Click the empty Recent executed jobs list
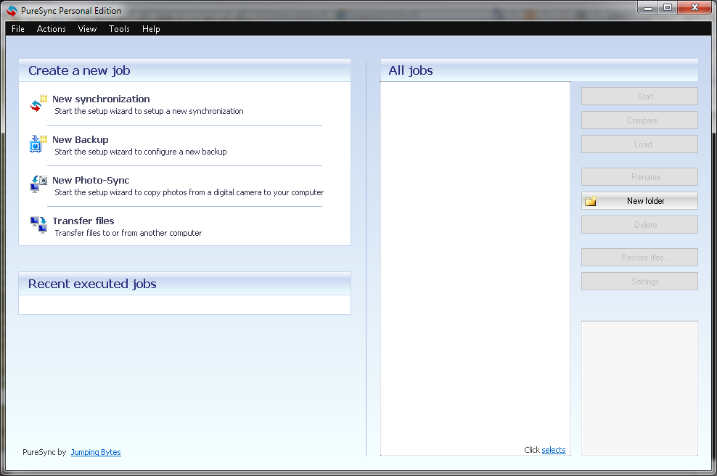 [185, 305]
